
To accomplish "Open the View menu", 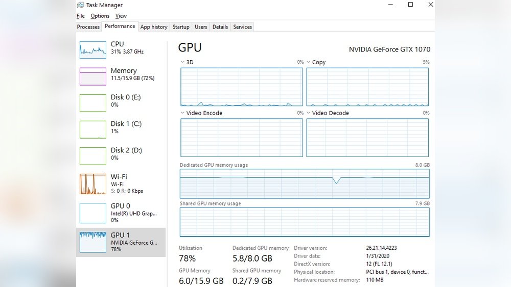I will coord(121,16).
